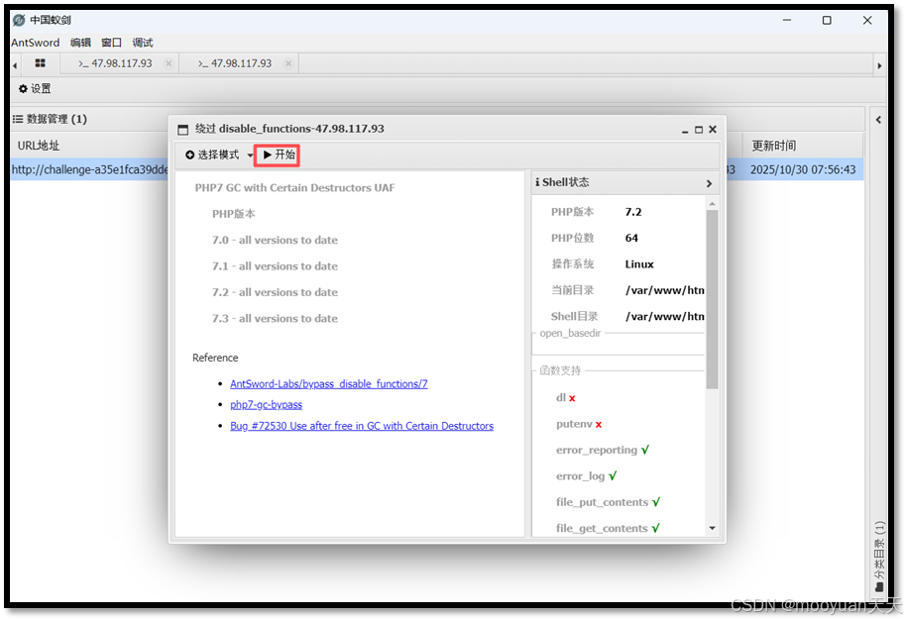Click the Shell status scrollbar down arrow
Screen dimensions: 907x621
712,529
